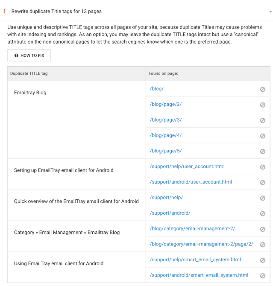The height and width of the screenshot is (286, 273).
Task: Click ignore icon for /blog/page/2/
Action: (x=263, y=105)
